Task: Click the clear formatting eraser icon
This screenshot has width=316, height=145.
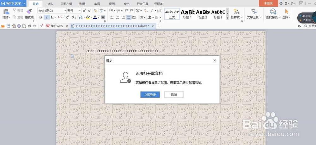Action: tap(95, 11)
